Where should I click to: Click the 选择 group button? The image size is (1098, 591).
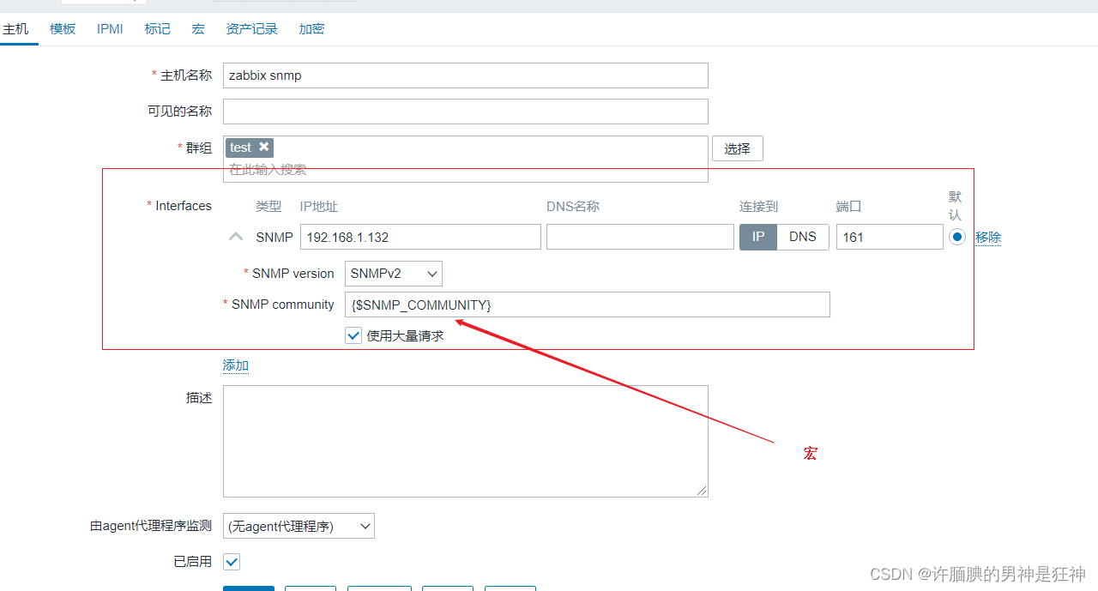tap(738, 148)
